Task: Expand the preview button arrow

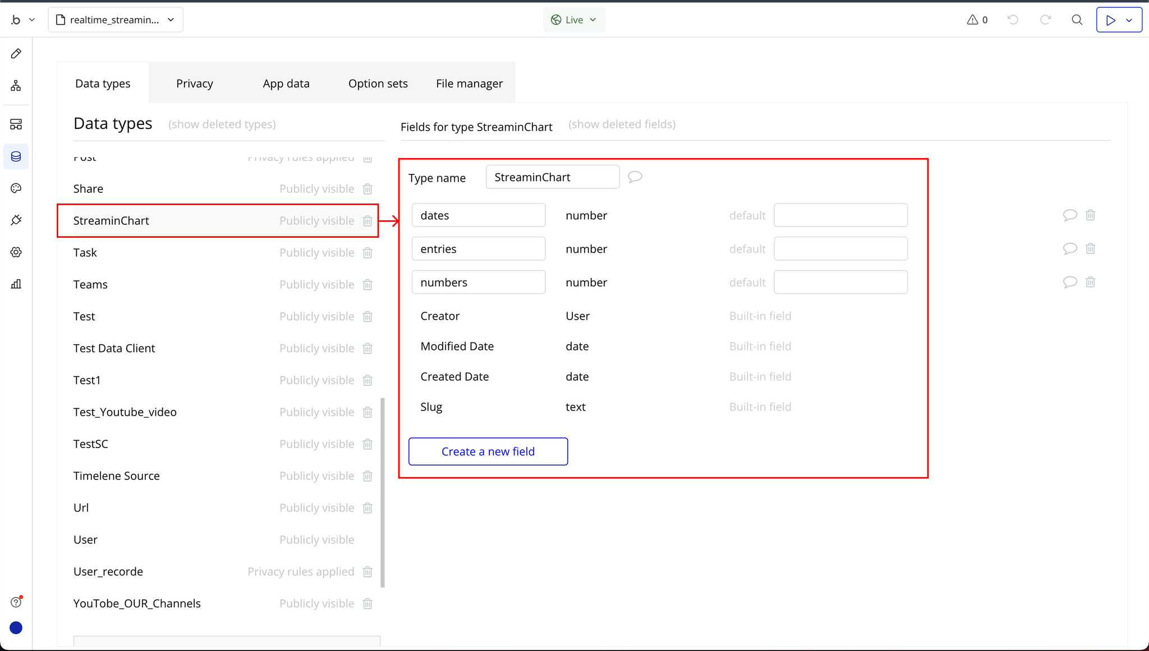Action: (1129, 20)
